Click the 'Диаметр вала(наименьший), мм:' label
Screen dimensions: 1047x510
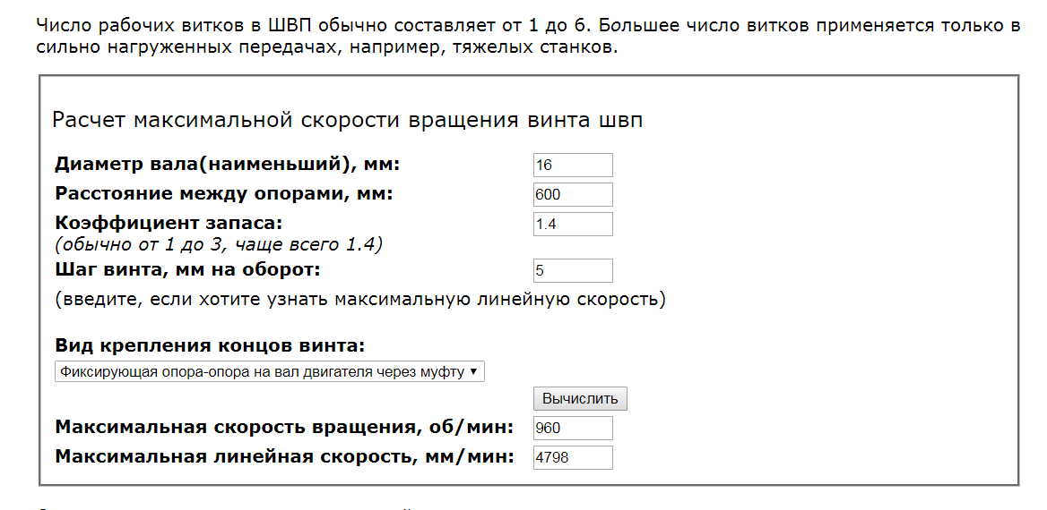point(227,165)
